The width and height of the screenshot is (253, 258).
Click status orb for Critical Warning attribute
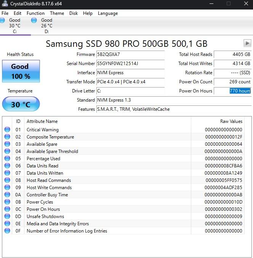(x=7, y=130)
